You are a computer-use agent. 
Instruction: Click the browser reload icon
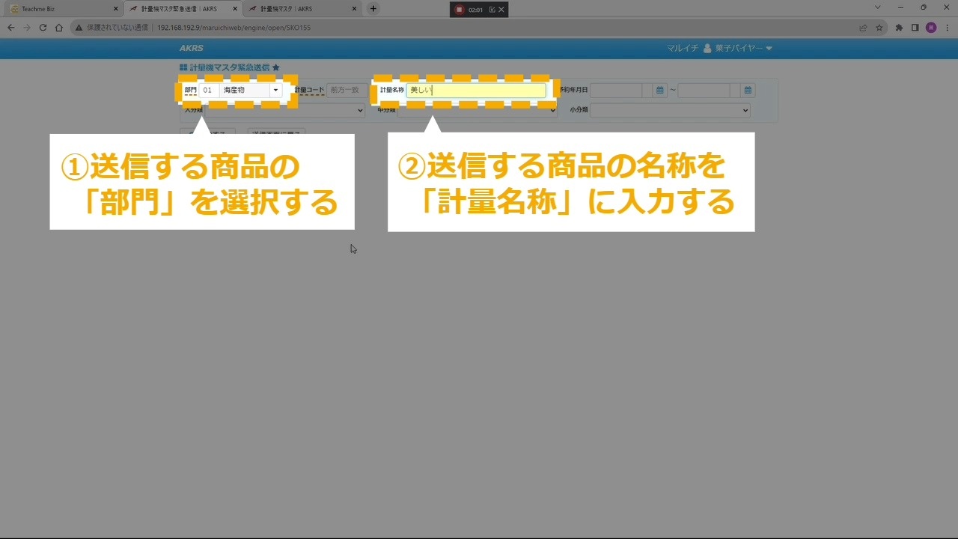[43, 28]
